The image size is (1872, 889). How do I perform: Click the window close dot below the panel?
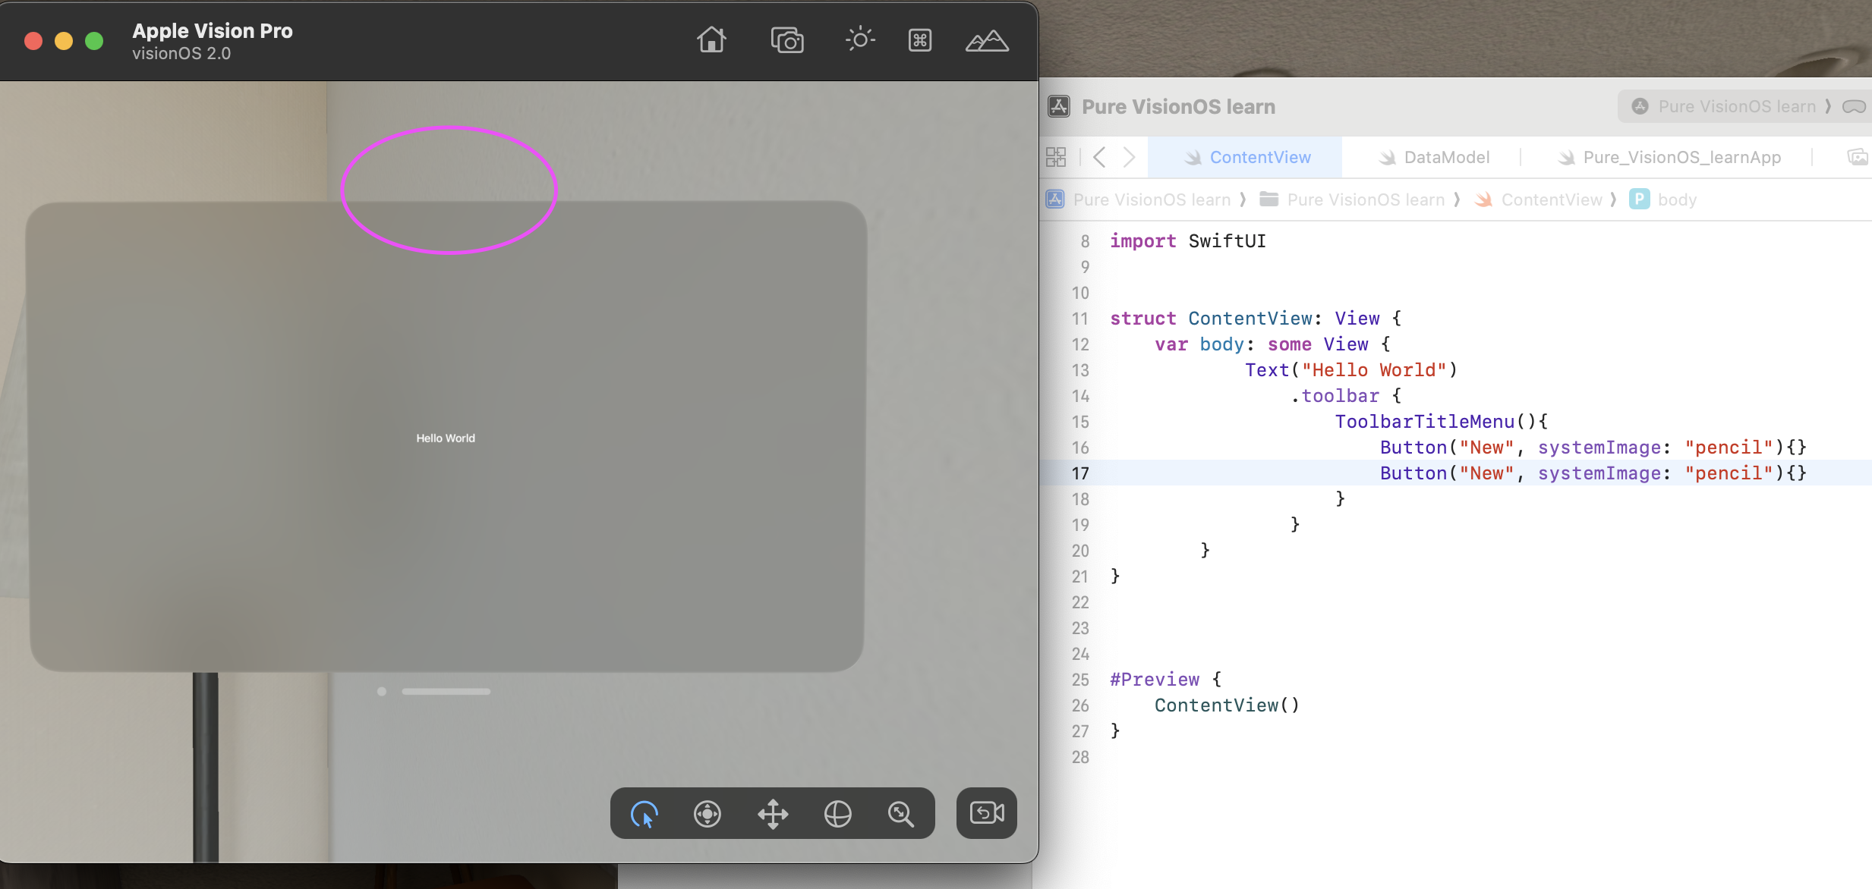pos(382,692)
